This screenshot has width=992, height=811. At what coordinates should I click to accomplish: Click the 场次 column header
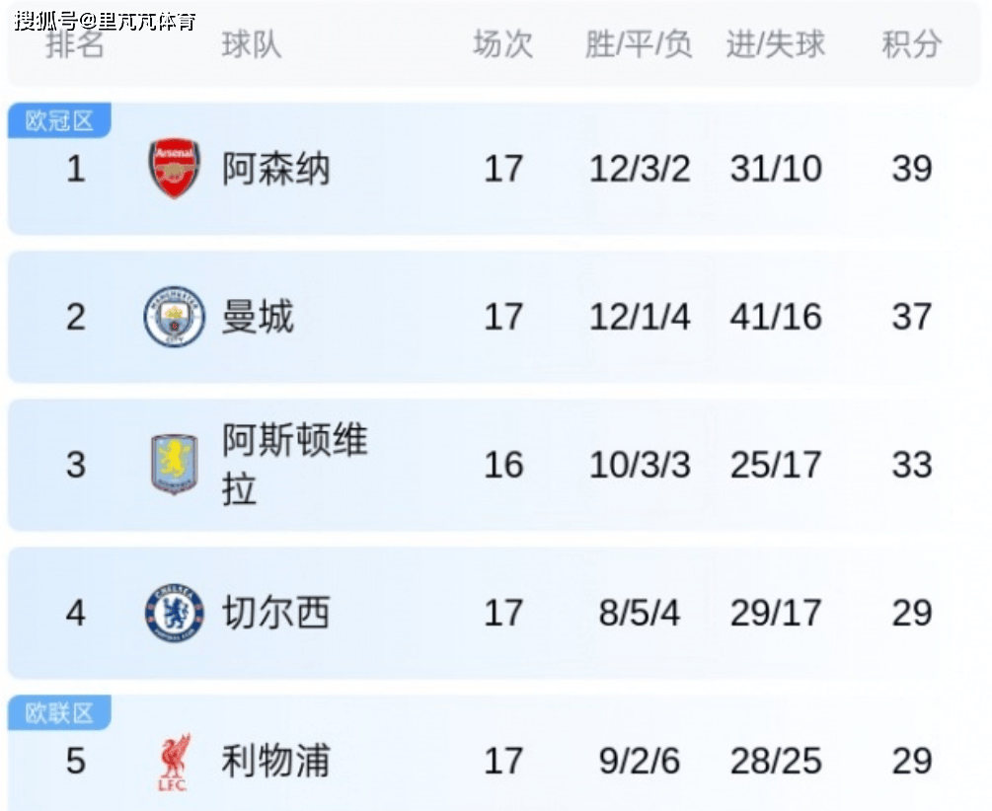[x=502, y=44]
